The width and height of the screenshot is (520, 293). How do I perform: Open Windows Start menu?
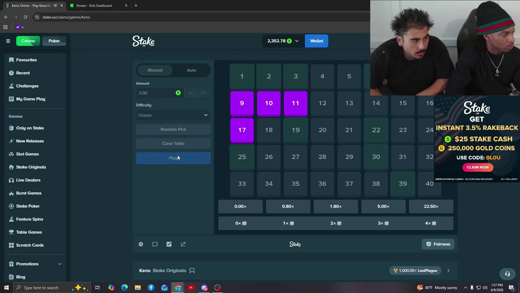point(6,288)
